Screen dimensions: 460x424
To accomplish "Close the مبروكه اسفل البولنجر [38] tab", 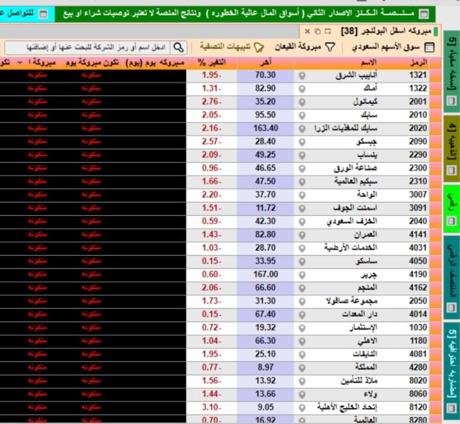I will [x=308, y=31].
